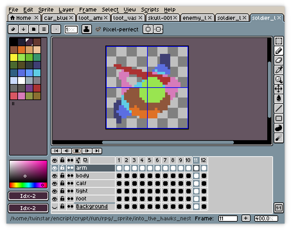Pick the yellow palette swatch
Screen dimensions: 291x230
coord(14,57)
